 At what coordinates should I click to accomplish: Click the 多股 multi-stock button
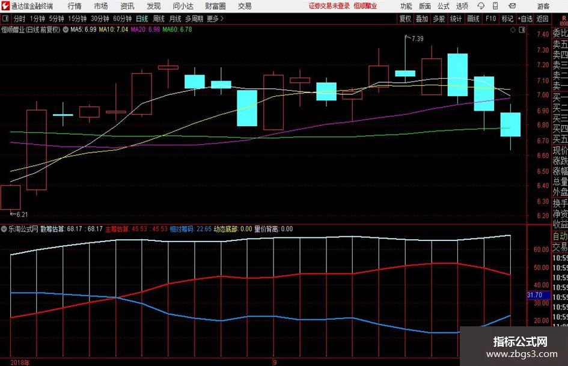coord(439,19)
